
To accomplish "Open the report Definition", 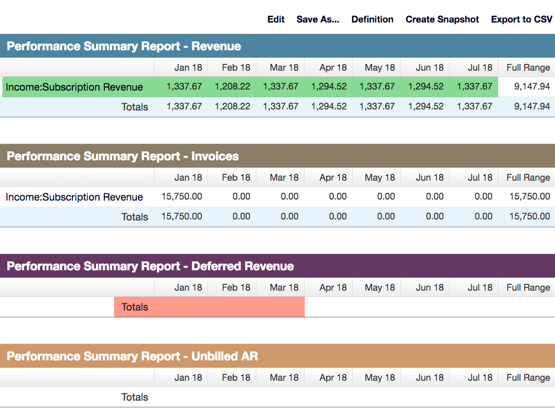I will pos(373,19).
